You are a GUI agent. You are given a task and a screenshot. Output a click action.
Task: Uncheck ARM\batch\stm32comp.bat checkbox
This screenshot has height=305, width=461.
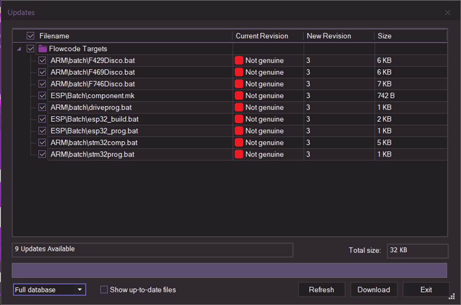coord(42,142)
